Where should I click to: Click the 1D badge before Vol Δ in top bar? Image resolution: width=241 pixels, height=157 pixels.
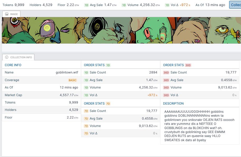(x=167, y=5)
